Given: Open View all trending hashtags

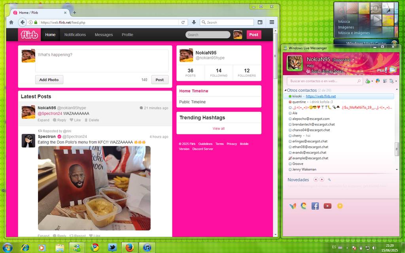Looking at the screenshot, I should [218, 128].
